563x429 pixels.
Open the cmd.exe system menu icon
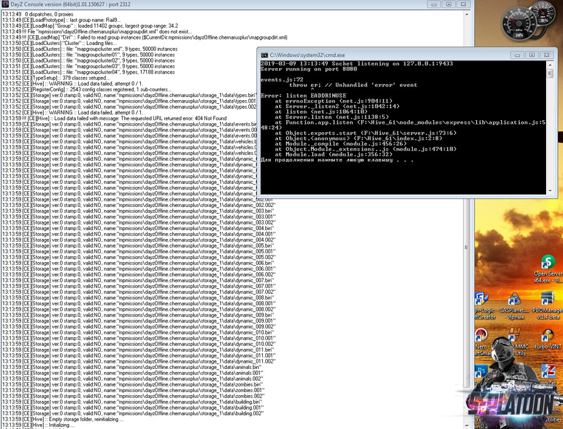[264, 55]
